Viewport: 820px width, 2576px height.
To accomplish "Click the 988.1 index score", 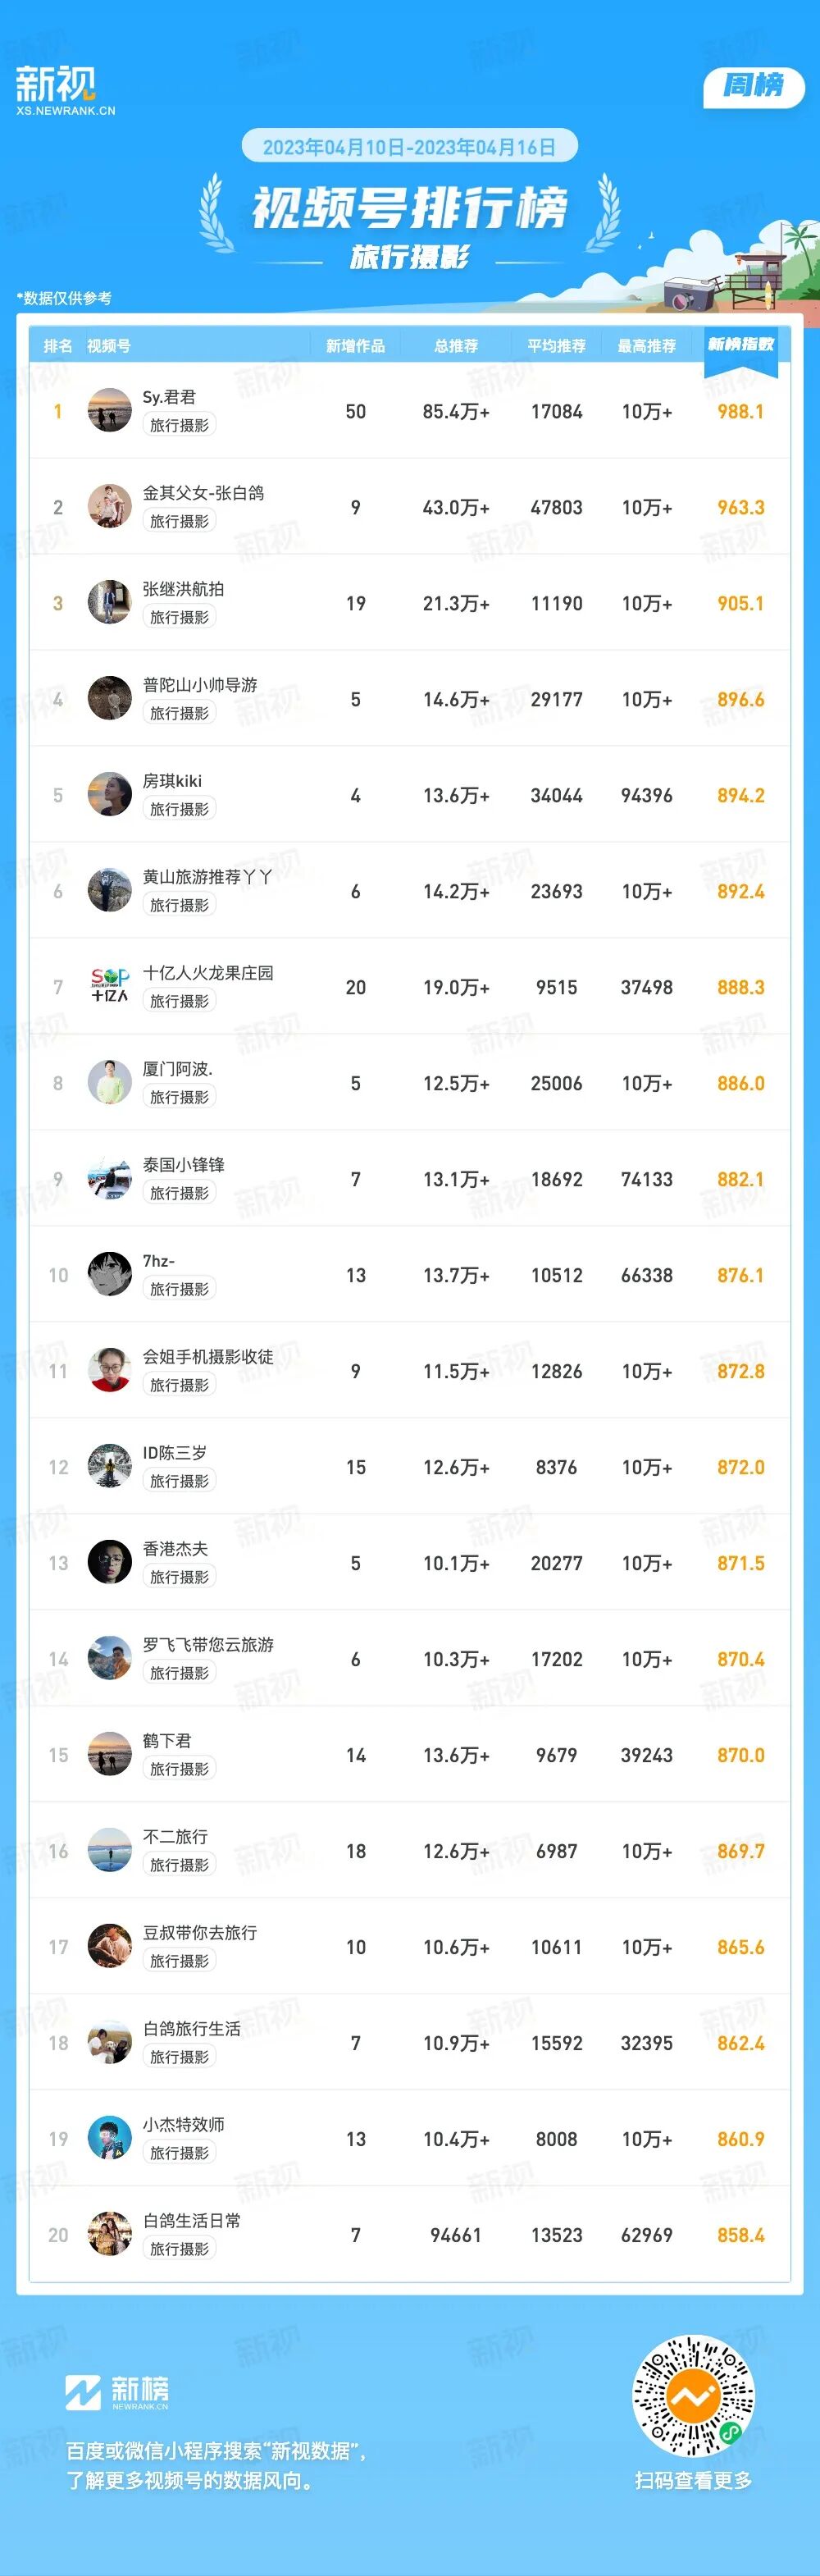I will tap(740, 411).
